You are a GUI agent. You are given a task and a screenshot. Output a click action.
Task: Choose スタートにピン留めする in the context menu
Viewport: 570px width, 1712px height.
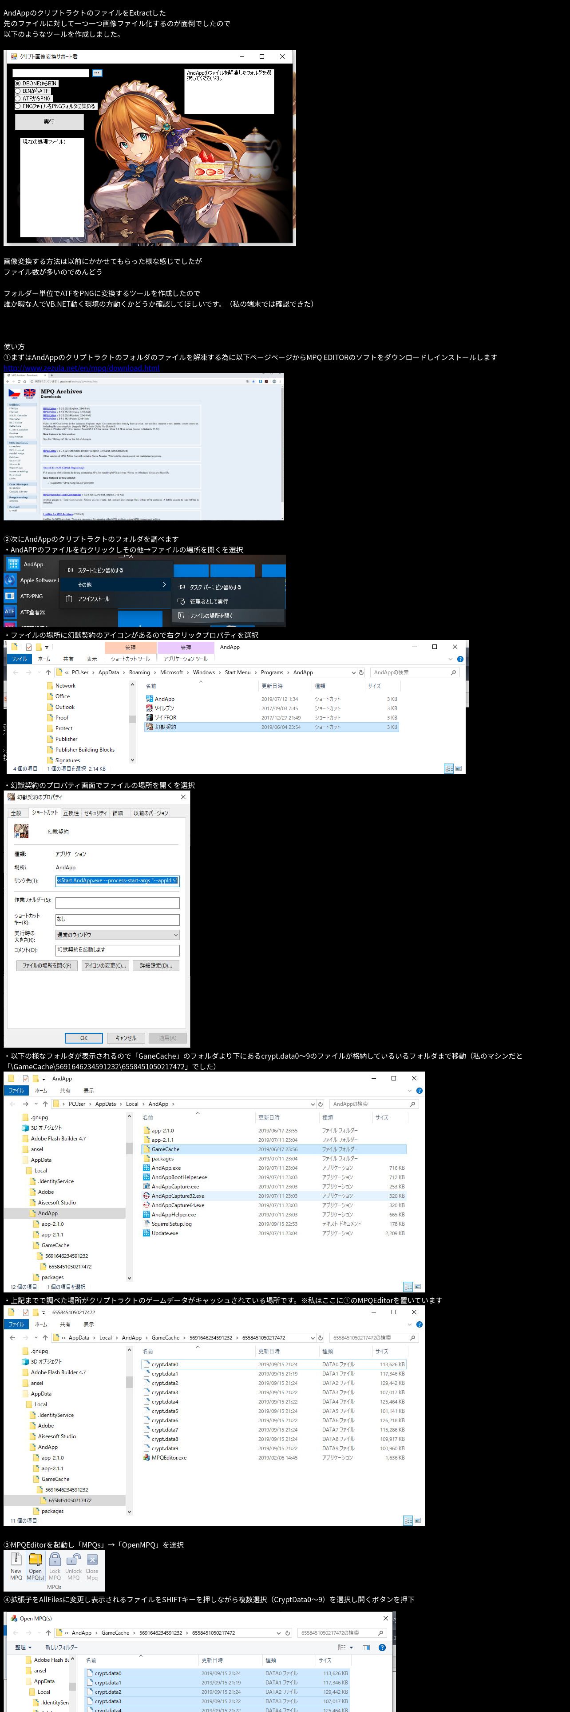116,570
